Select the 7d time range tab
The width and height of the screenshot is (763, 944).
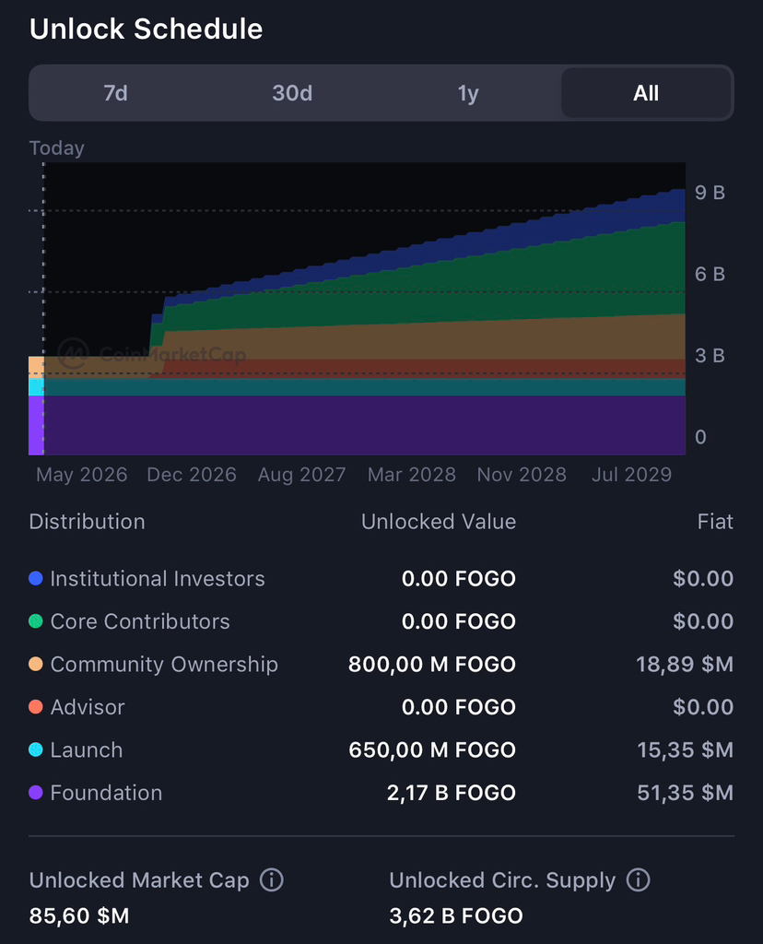pos(116,93)
